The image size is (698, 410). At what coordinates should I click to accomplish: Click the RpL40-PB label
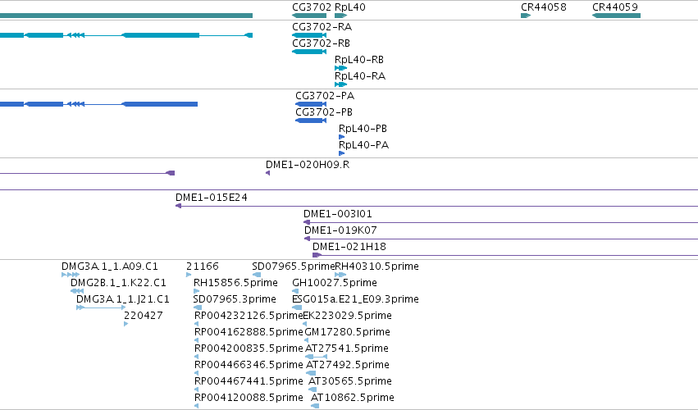363,129
